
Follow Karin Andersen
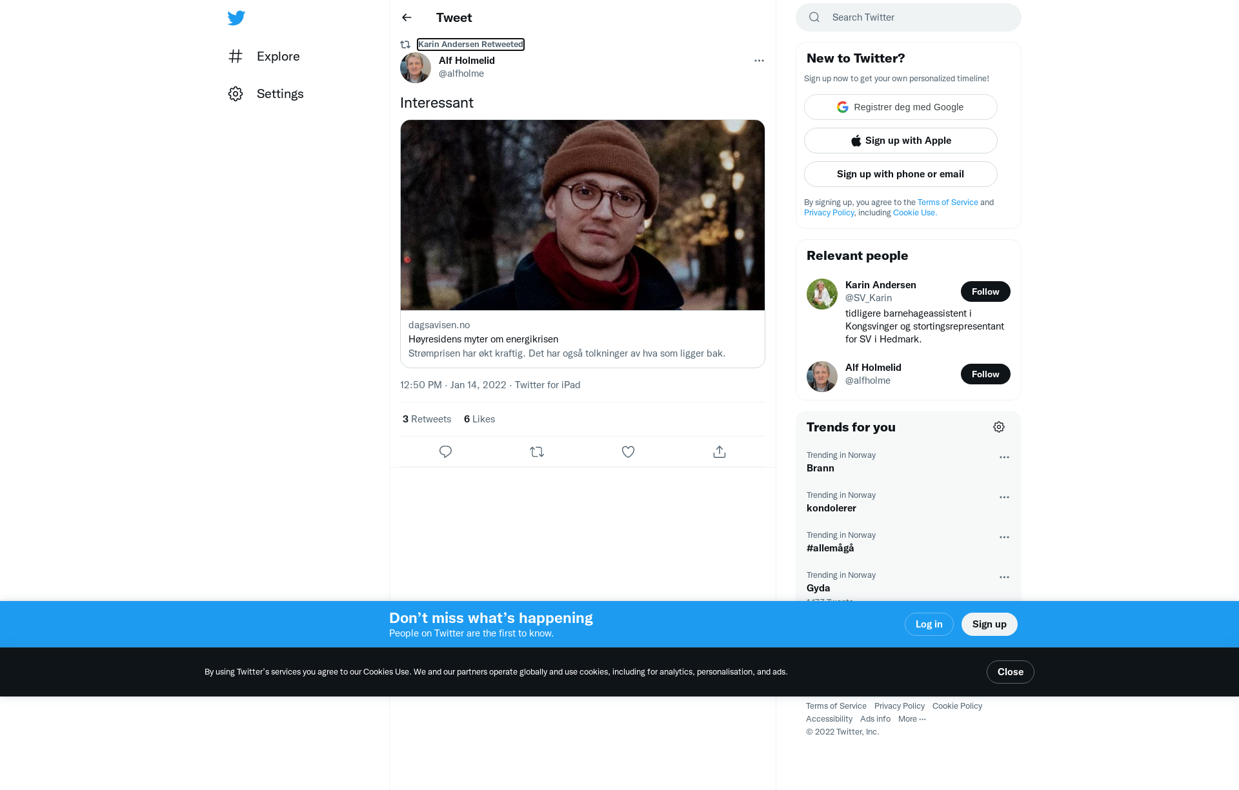(x=985, y=291)
